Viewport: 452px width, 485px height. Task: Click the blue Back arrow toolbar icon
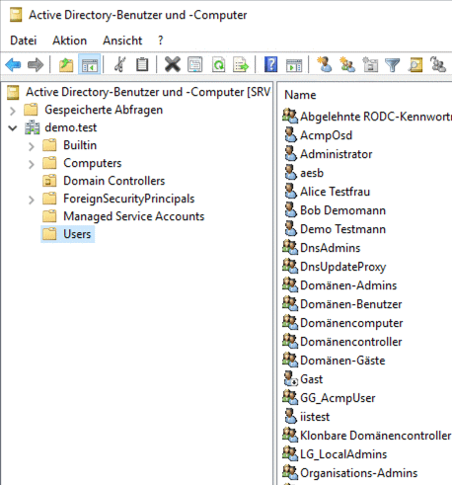[13, 64]
